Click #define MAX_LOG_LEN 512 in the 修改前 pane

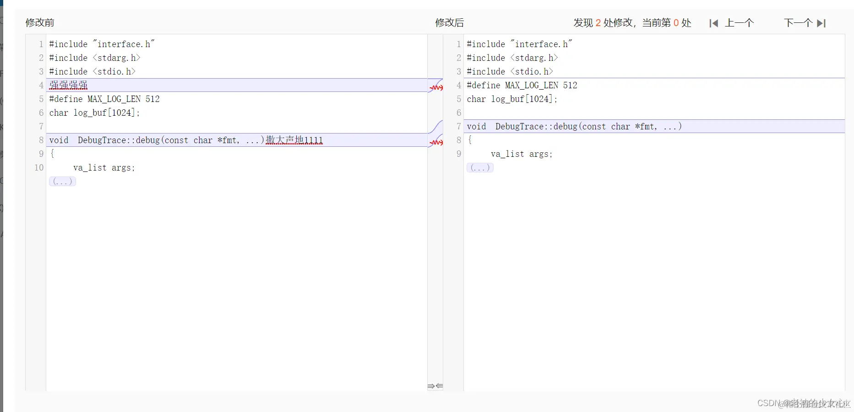tap(104, 99)
